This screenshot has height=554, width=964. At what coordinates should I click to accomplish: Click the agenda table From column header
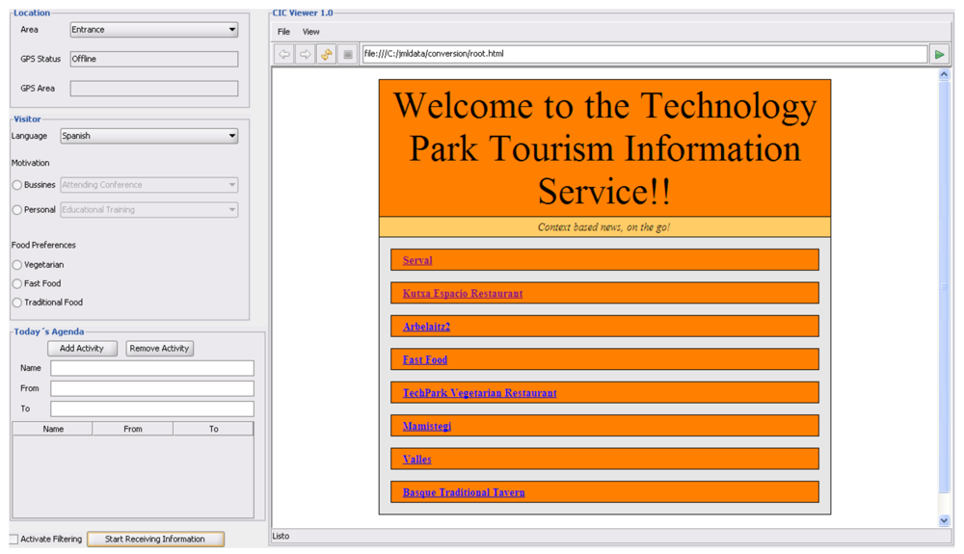click(x=133, y=429)
